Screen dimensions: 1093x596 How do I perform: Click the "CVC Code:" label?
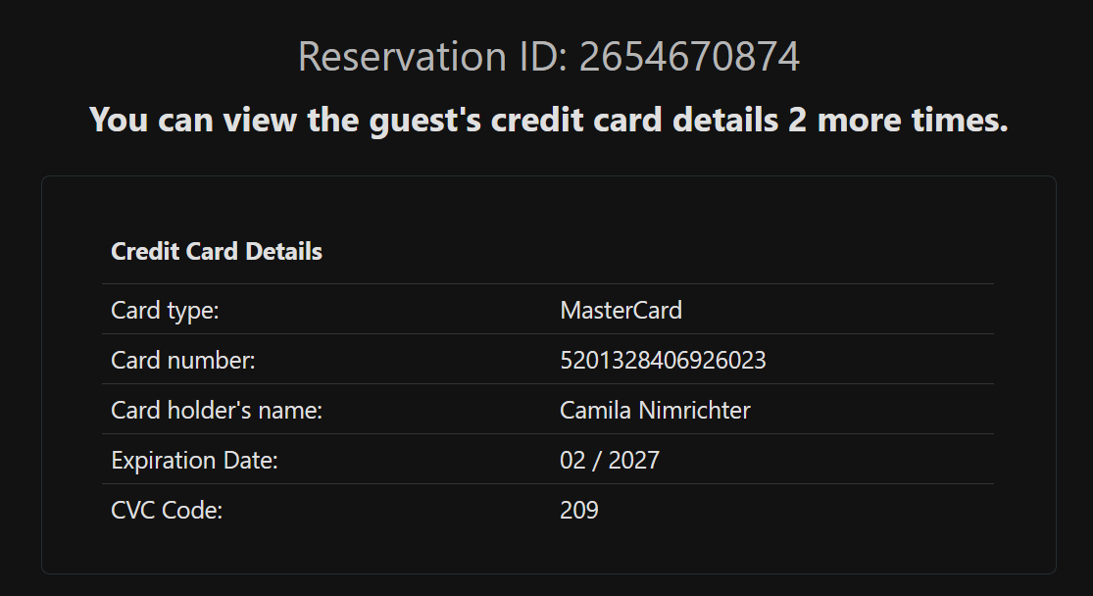click(167, 511)
